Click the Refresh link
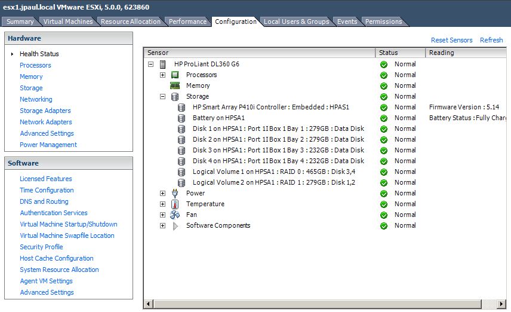The width and height of the screenshot is (511, 312). click(x=491, y=40)
